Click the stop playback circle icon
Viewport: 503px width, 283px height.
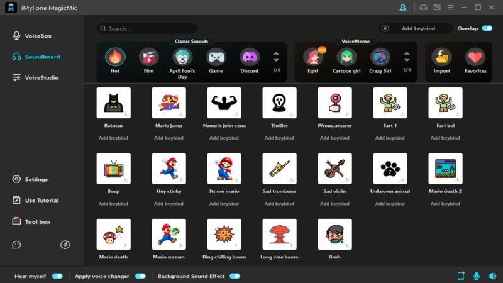[385, 28]
